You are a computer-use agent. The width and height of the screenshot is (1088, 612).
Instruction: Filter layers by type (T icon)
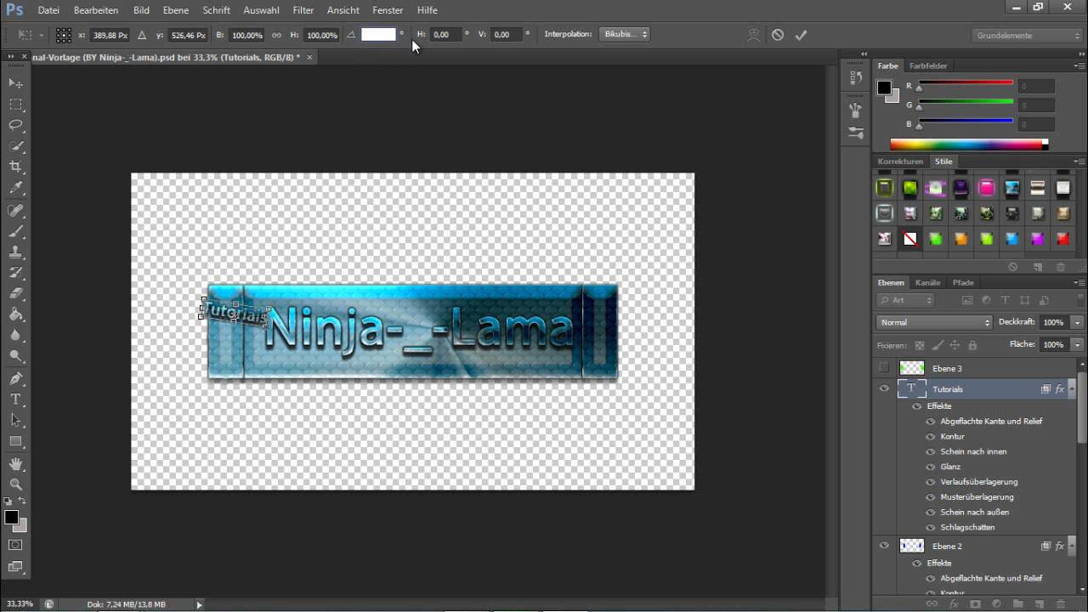coord(1005,300)
